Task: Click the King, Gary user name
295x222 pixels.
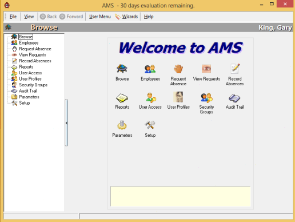Action: [275, 27]
